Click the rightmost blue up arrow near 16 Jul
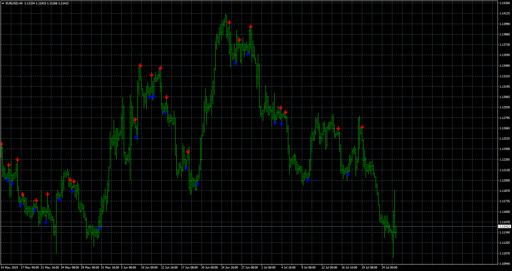This screenshot has height=271, width=512. 348,174
